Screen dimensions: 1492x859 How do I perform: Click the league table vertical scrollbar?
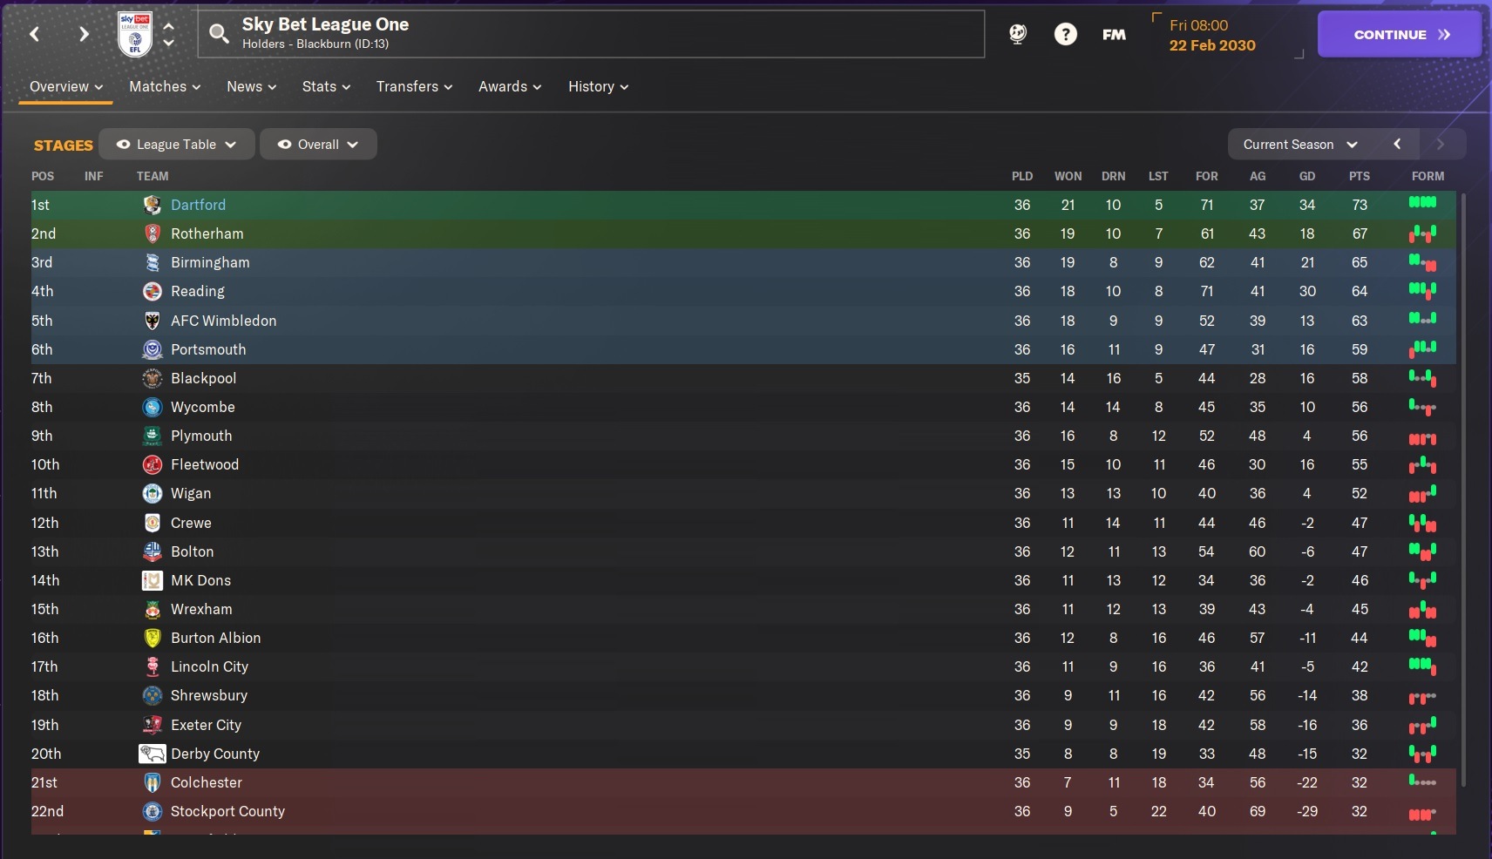click(x=1463, y=490)
